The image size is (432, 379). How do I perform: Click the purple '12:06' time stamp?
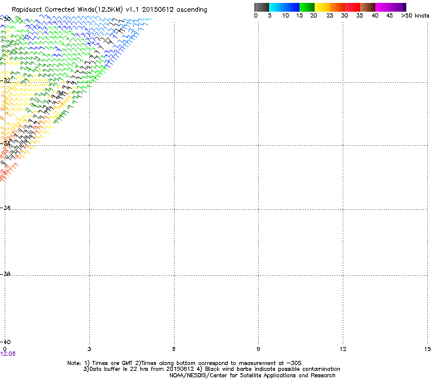(x=8, y=354)
